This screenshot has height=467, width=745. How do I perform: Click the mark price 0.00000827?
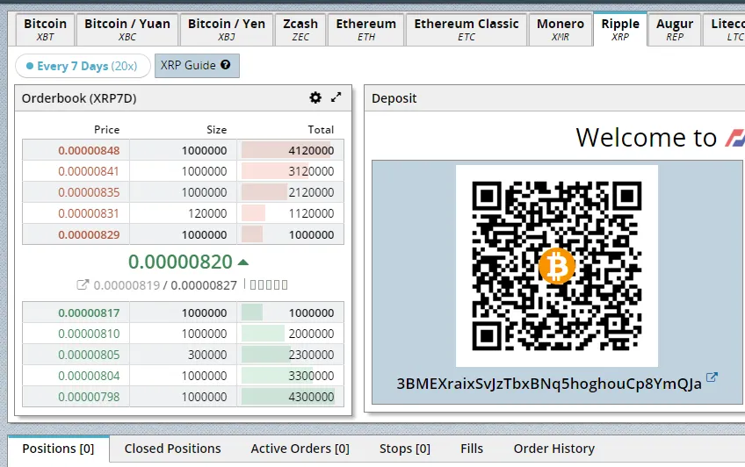(203, 285)
